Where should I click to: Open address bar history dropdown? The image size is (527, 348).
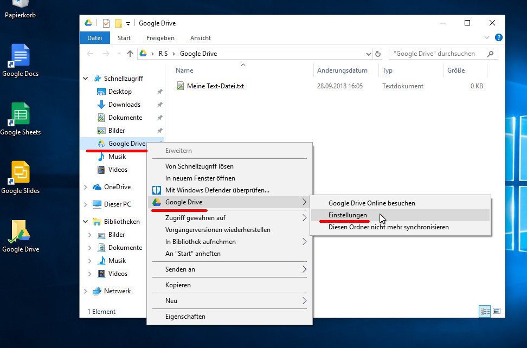tap(368, 54)
